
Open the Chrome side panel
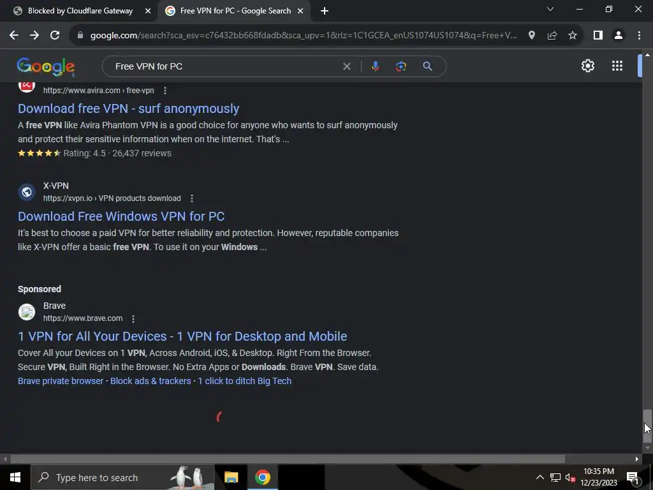coord(598,36)
